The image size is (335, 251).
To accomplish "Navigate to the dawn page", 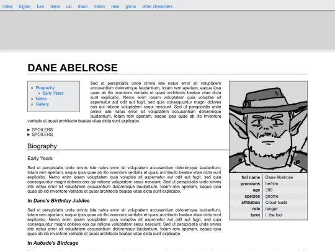I will pyautogui.click(x=83, y=6).
